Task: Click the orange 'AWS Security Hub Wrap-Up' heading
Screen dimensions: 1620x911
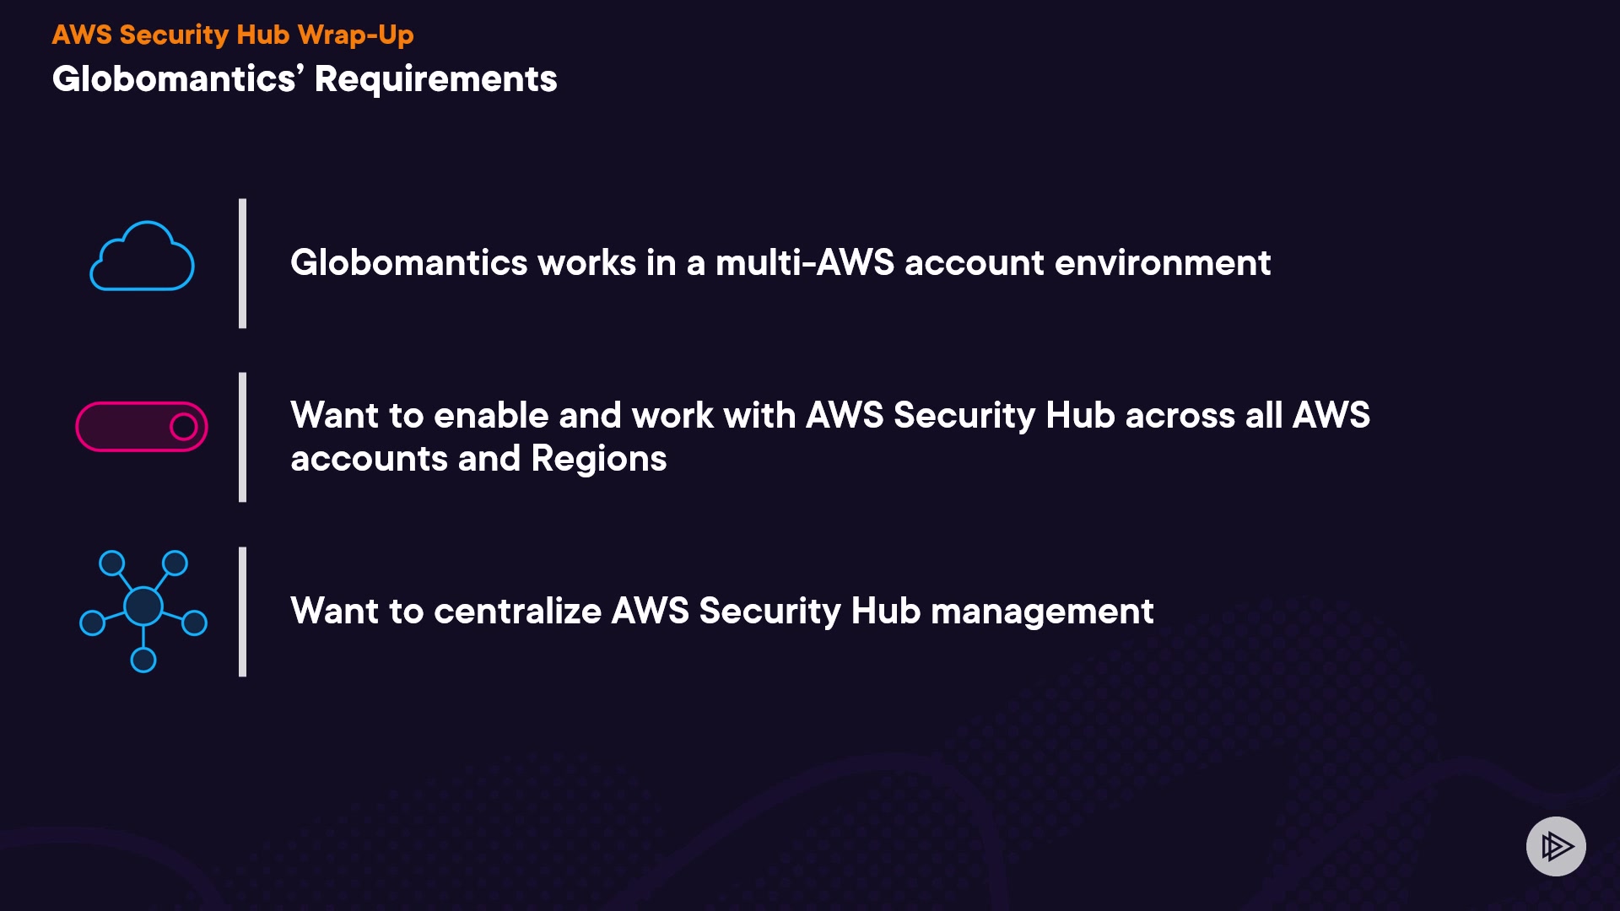Action: point(233,35)
